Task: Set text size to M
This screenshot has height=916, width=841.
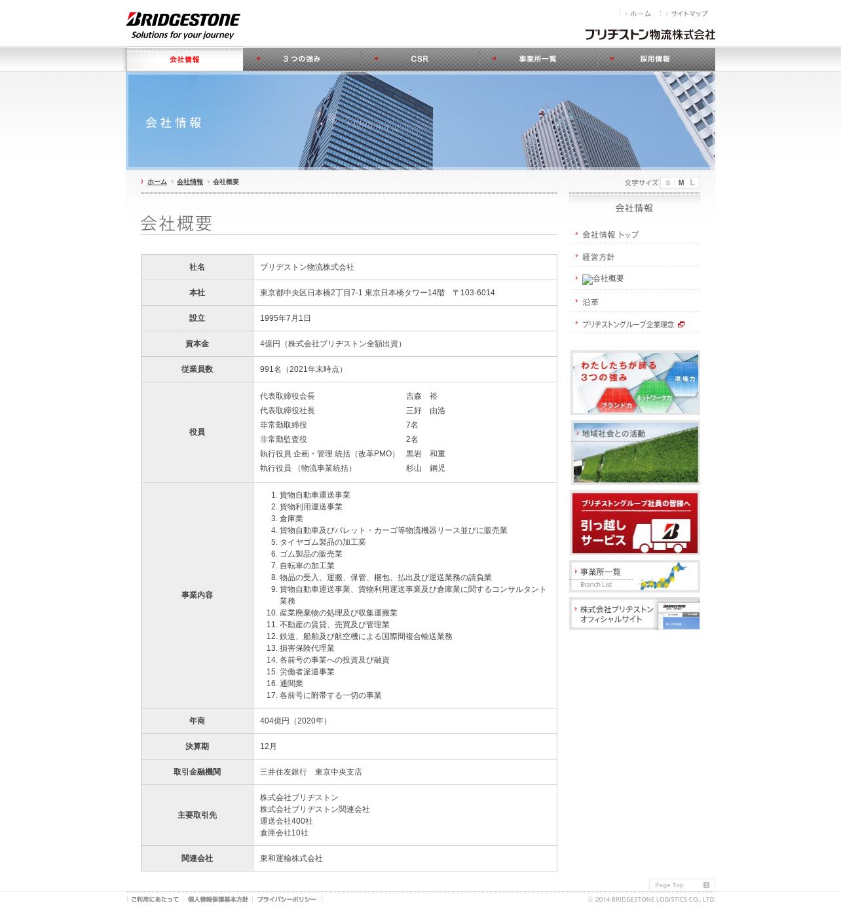Action: tap(681, 183)
